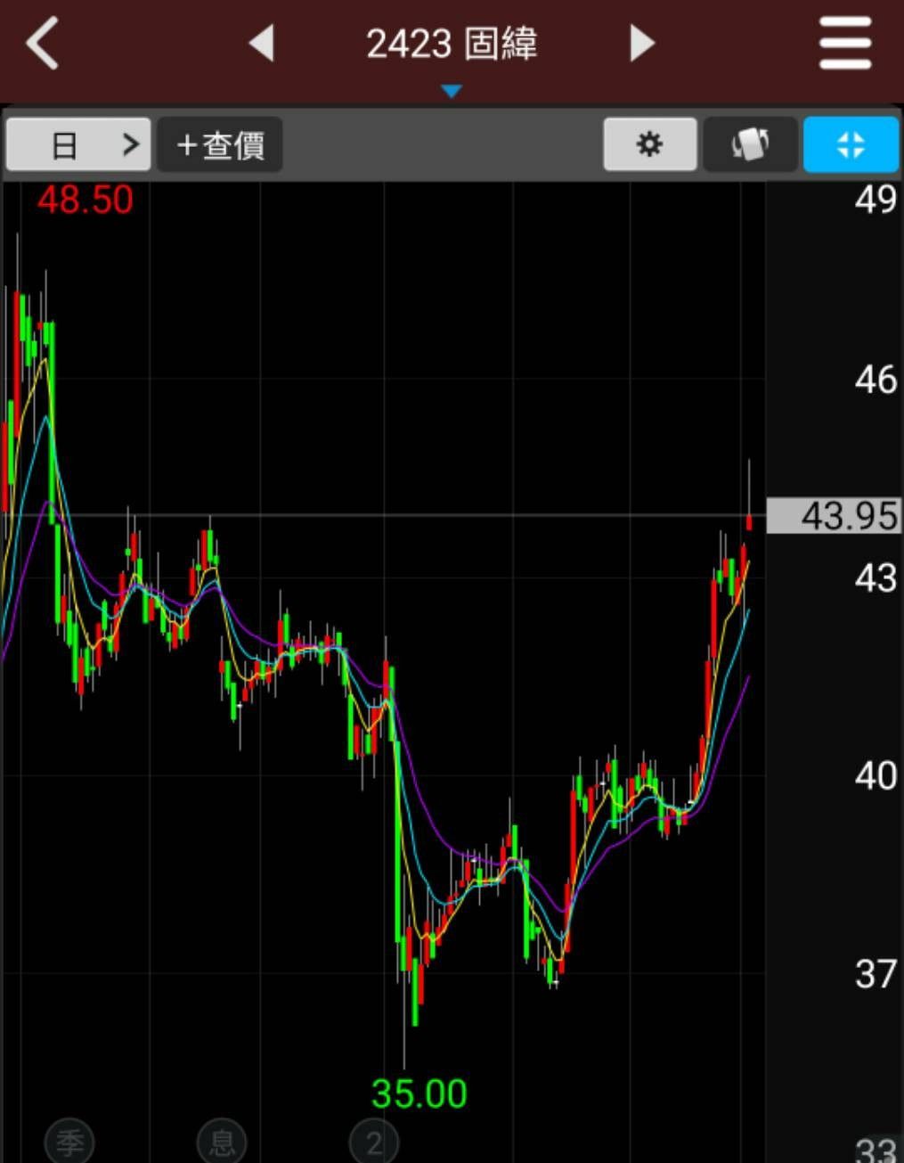The height and width of the screenshot is (1163, 904).
Task: Select the 49 axis price label
Action: 875,200
